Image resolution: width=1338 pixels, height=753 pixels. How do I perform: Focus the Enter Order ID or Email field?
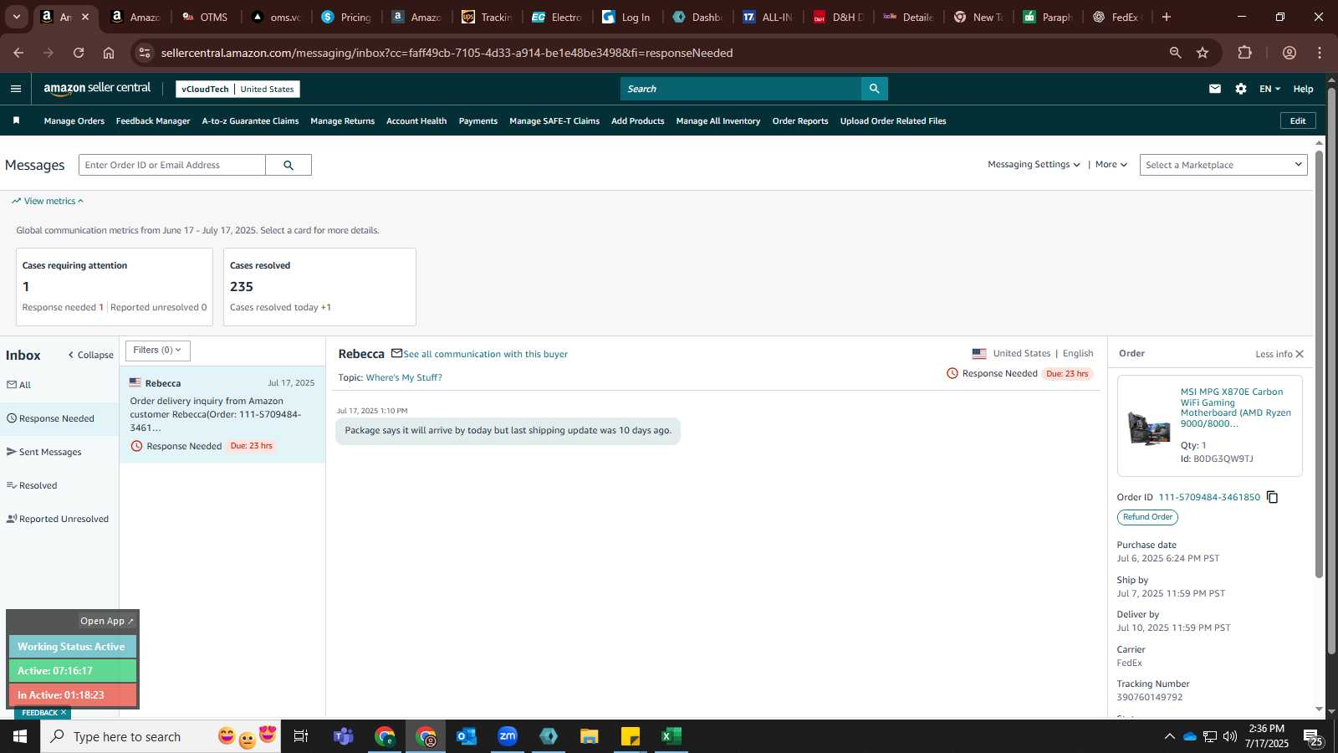172,165
